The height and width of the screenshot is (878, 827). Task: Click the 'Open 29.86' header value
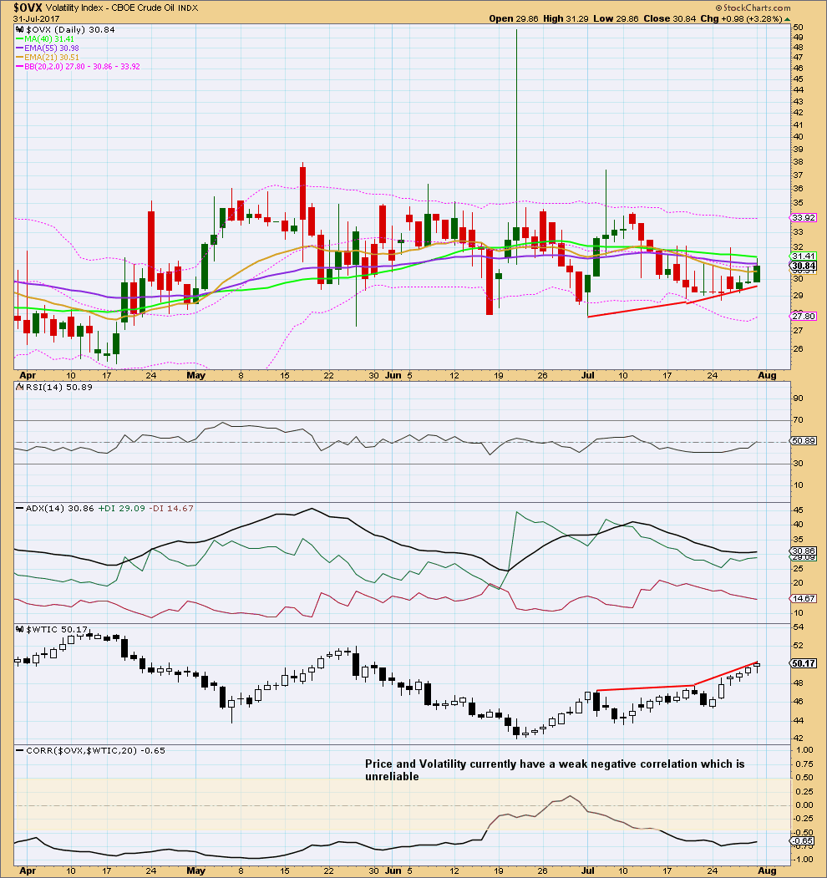pyautogui.click(x=514, y=18)
